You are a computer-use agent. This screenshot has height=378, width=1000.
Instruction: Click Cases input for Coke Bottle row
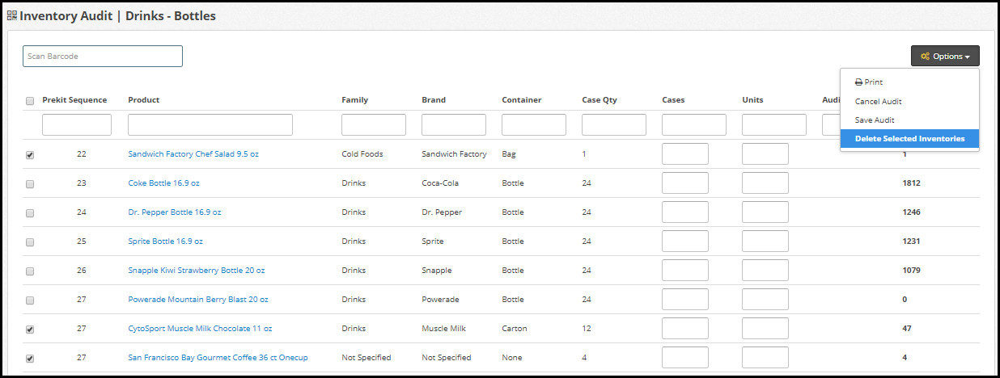click(x=685, y=183)
